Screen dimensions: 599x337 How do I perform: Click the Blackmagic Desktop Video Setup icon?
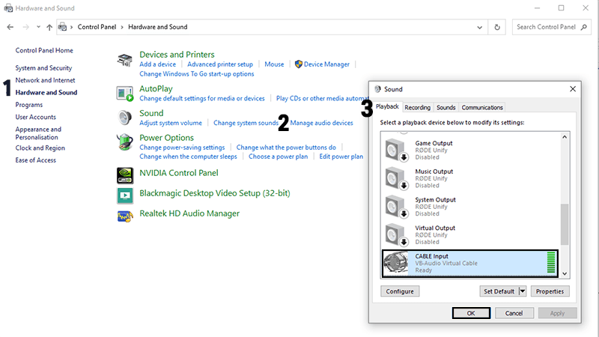(125, 194)
